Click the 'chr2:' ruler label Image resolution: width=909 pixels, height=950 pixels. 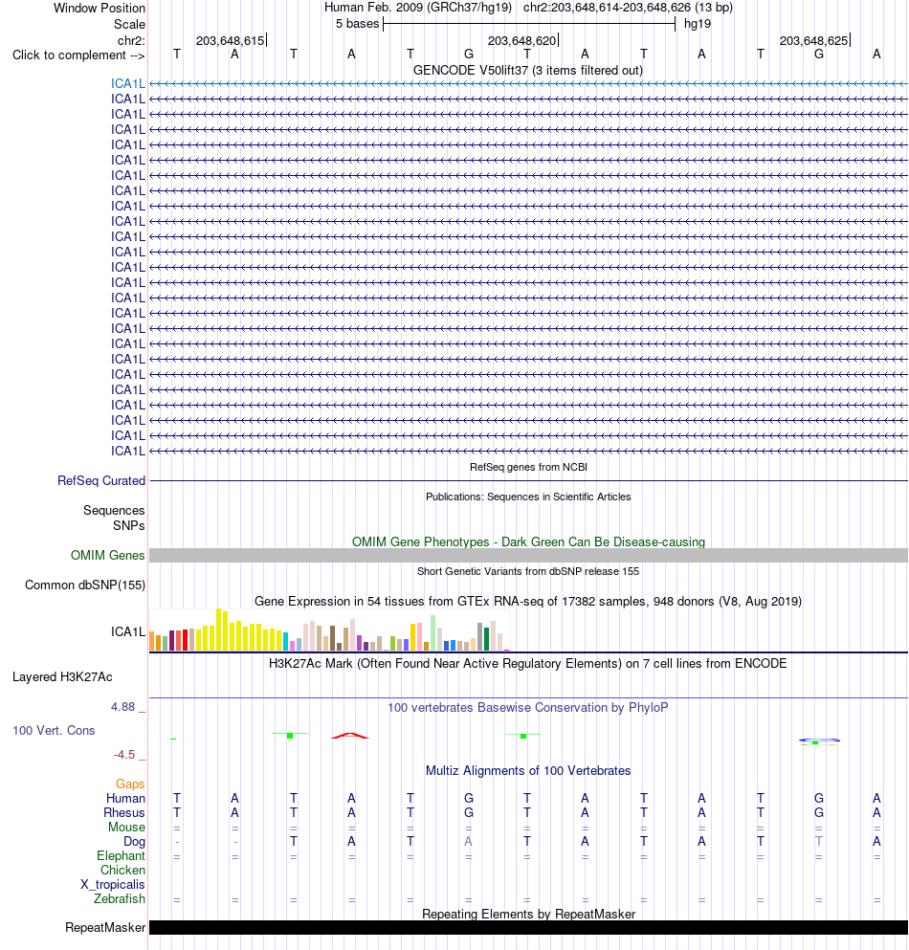click(x=131, y=40)
